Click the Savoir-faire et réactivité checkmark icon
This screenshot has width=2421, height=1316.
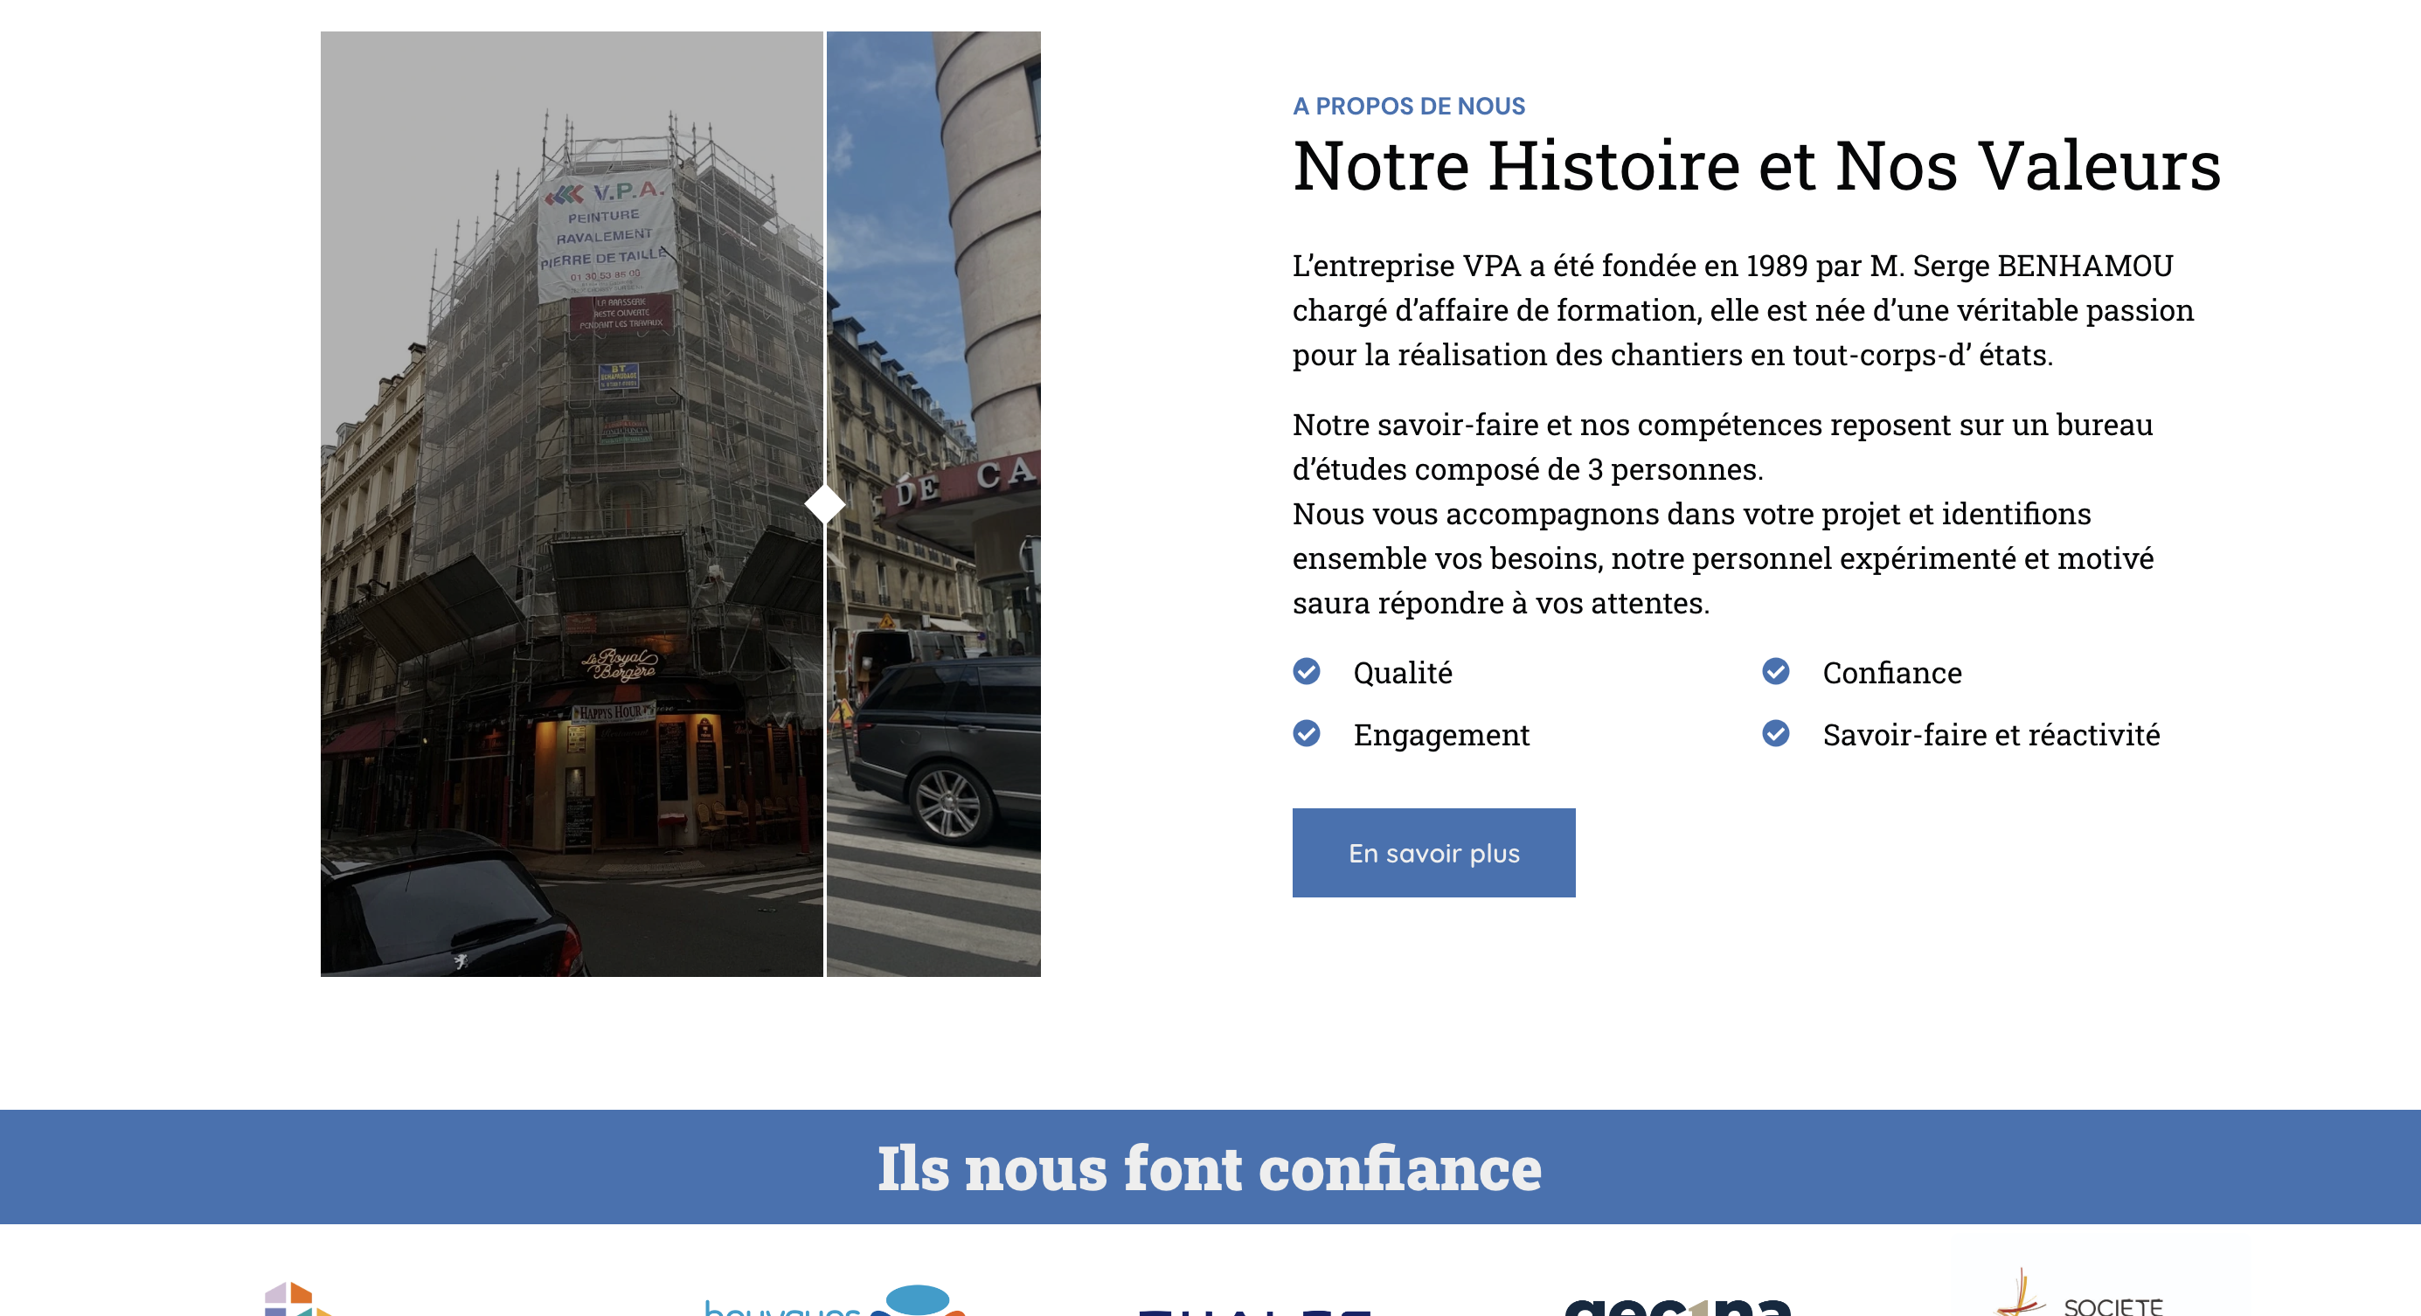click(x=1775, y=734)
